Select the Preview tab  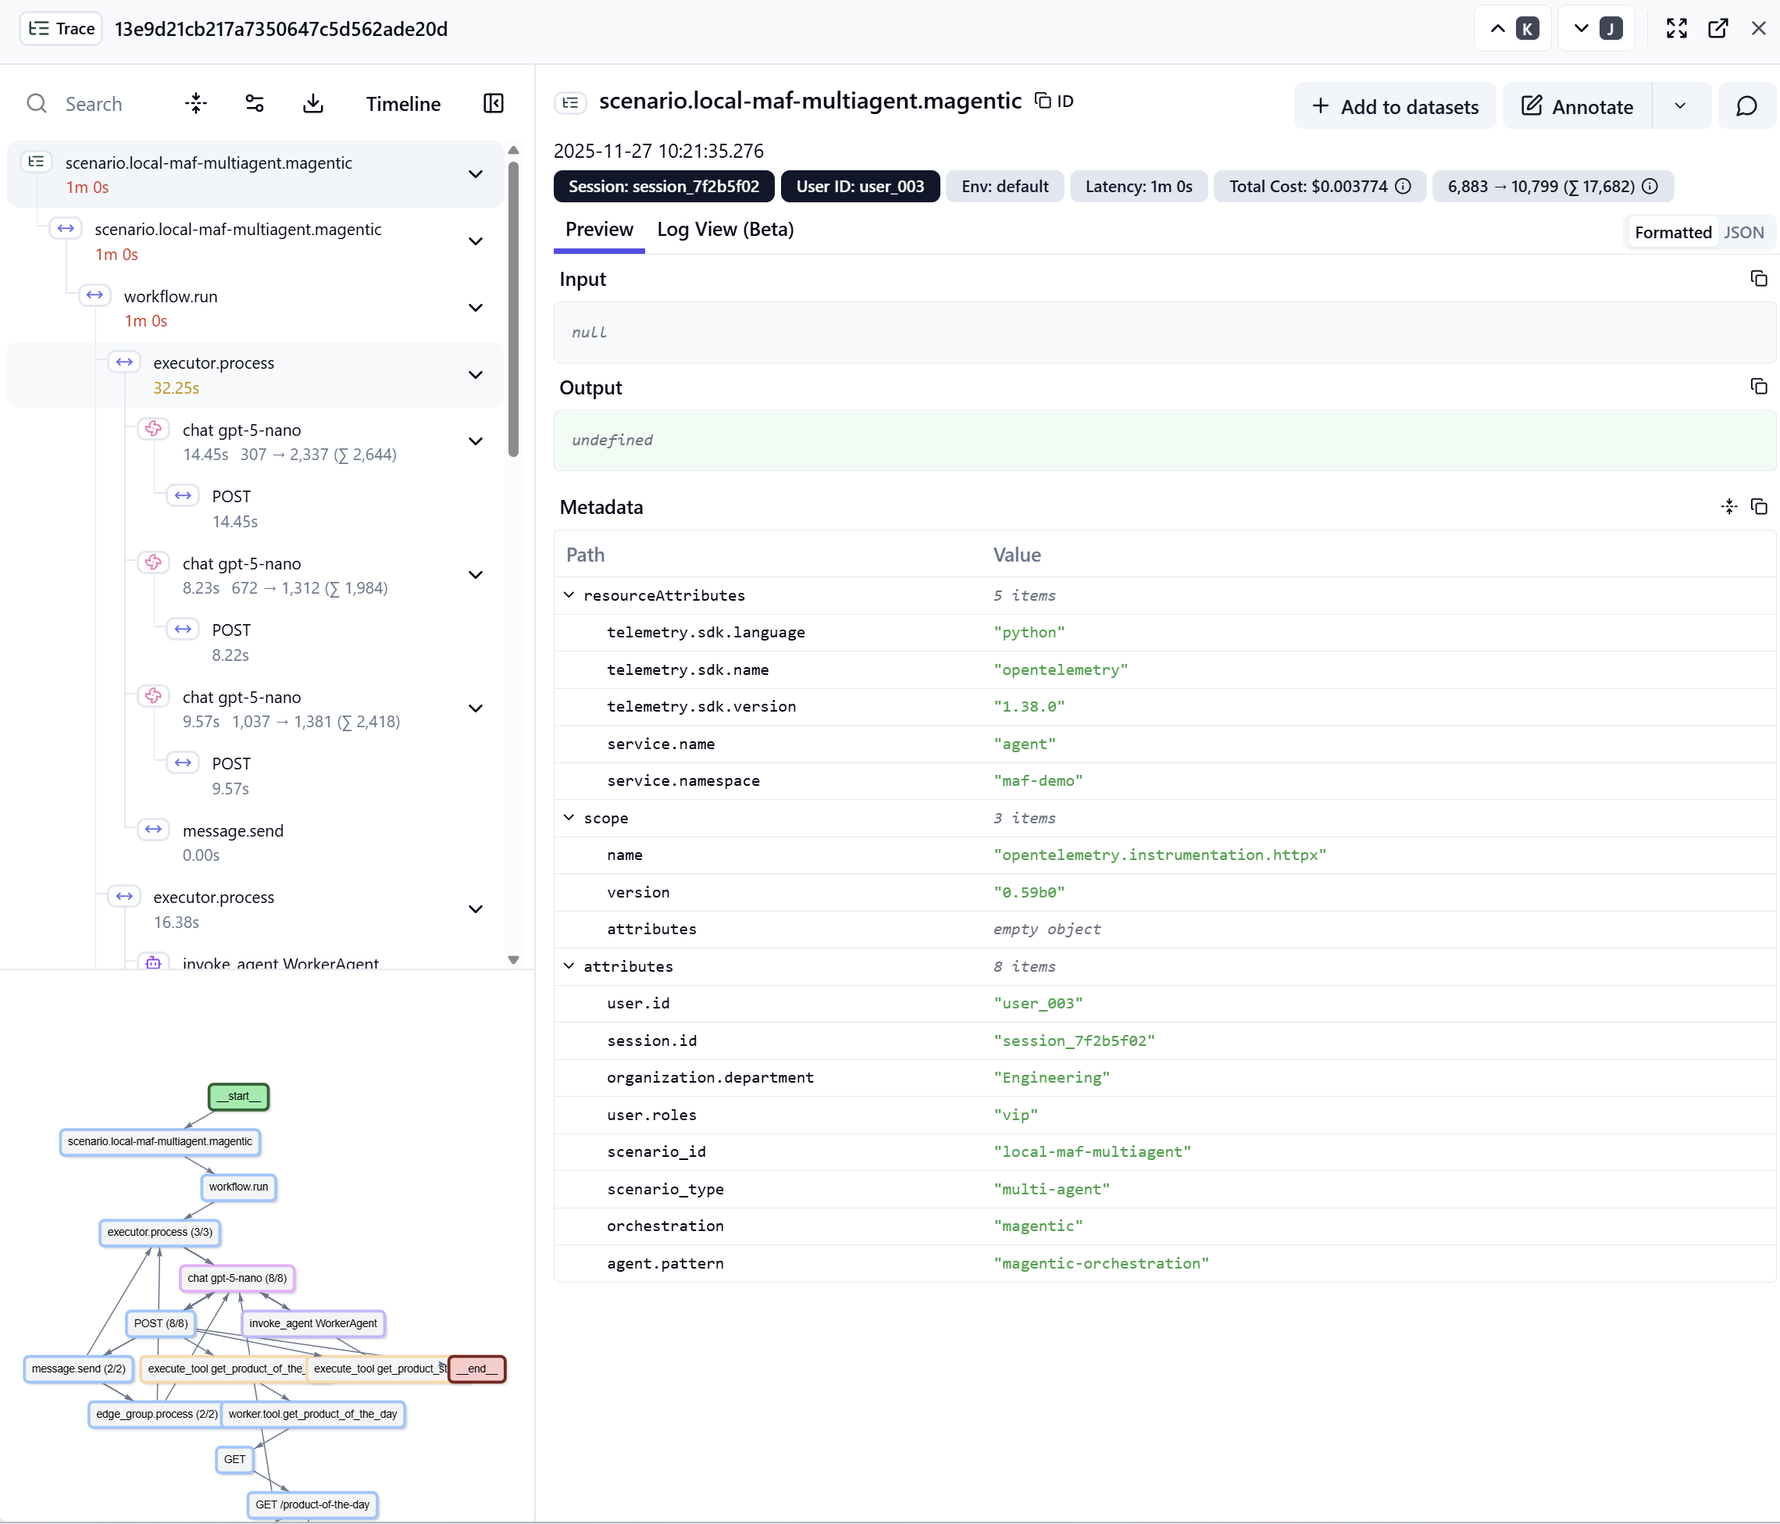599,230
